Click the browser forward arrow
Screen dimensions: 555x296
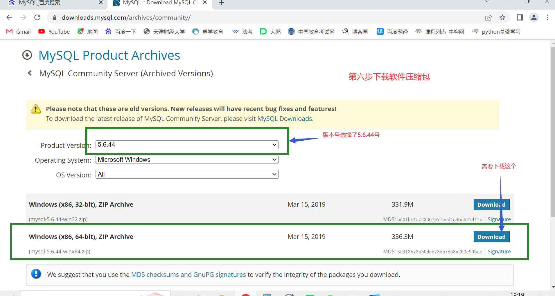(23, 17)
